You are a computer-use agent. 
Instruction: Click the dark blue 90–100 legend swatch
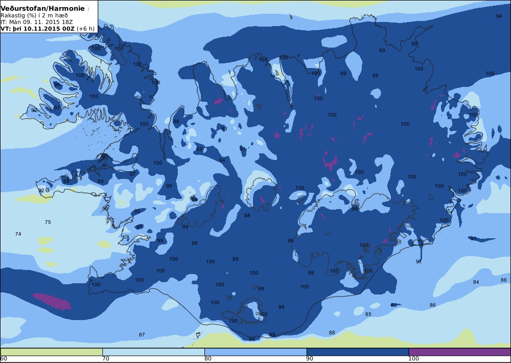[358, 352]
